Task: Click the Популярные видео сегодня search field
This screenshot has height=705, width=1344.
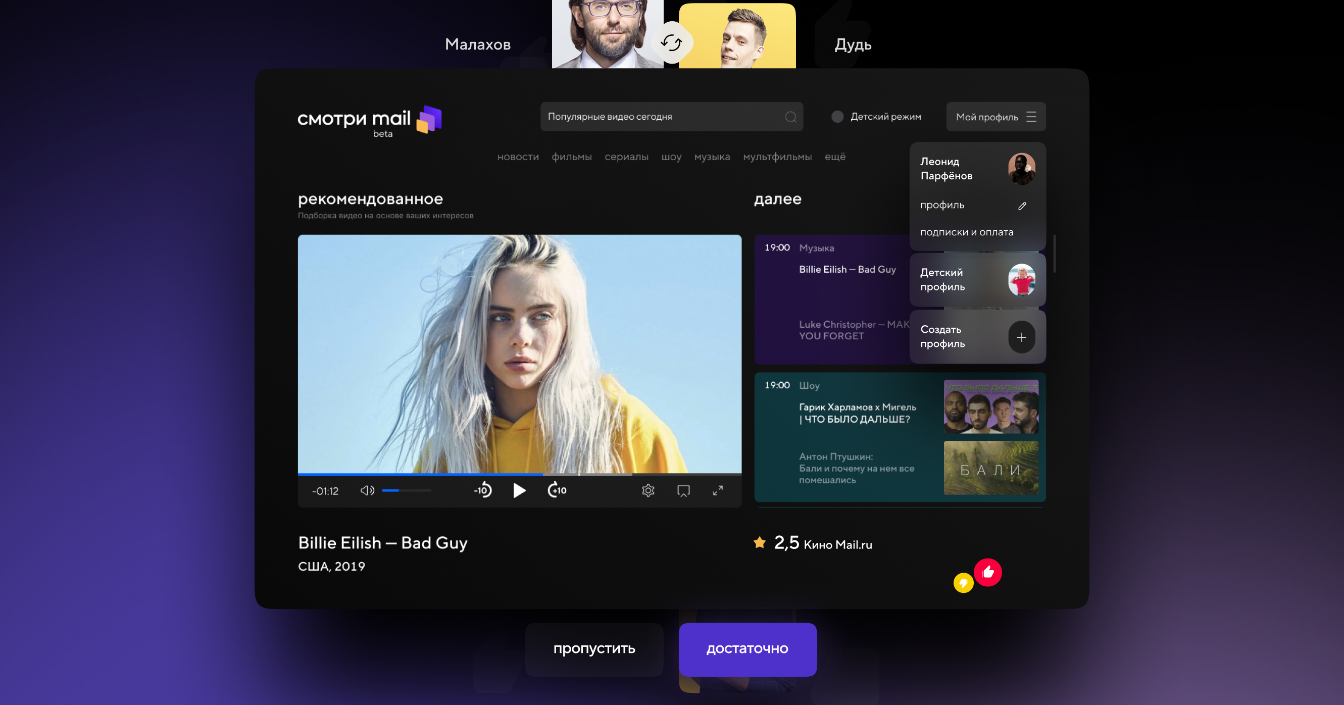Action: pos(663,117)
